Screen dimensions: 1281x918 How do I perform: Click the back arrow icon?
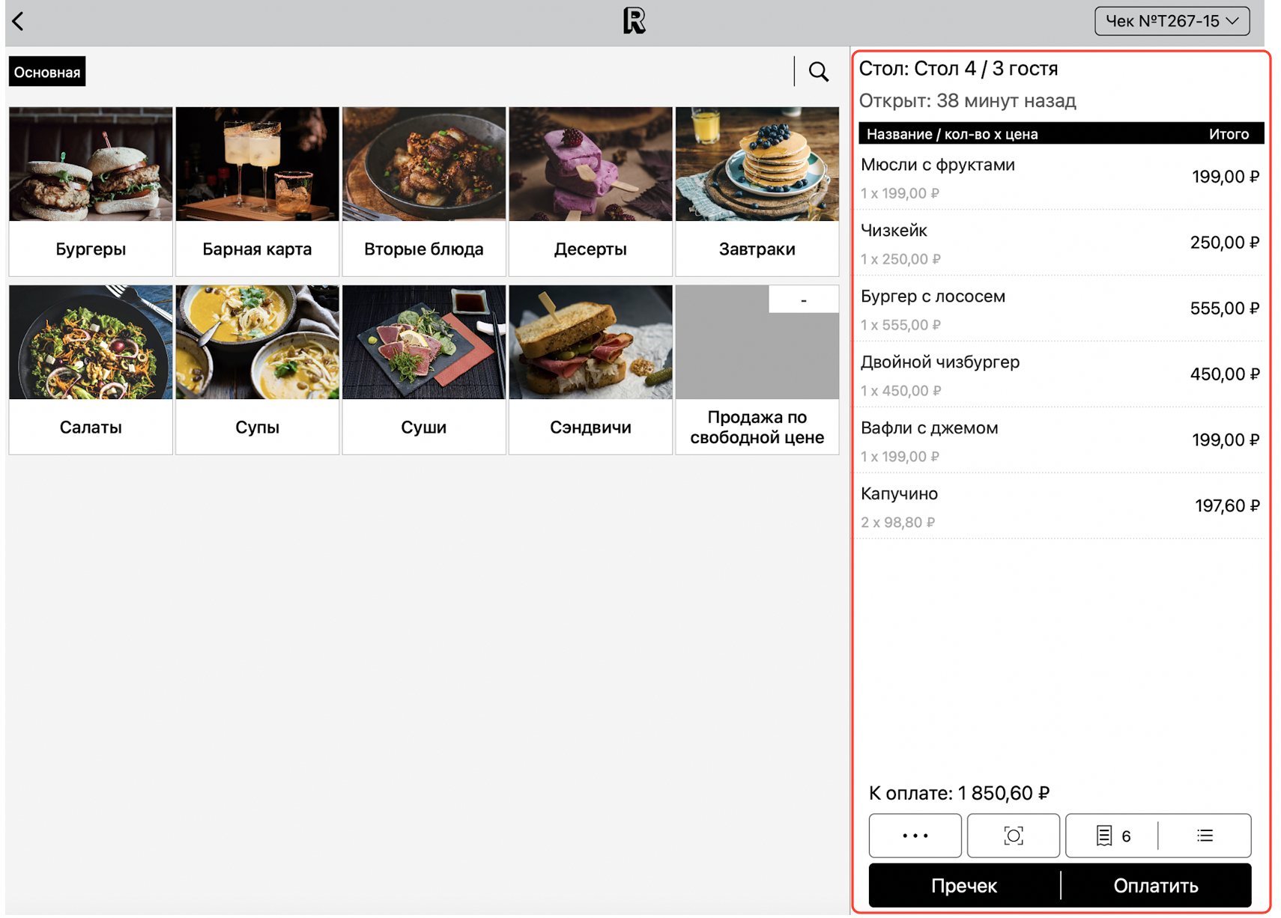(x=19, y=22)
